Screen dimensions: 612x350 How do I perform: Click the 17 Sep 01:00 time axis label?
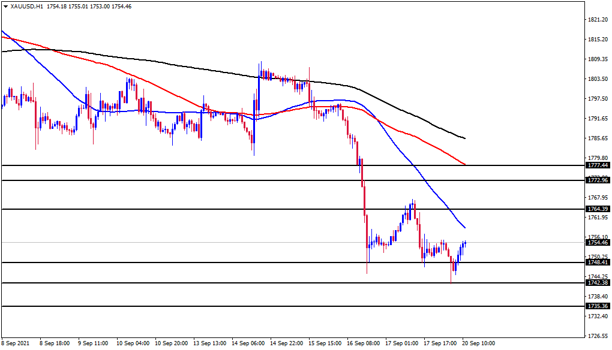click(x=401, y=343)
